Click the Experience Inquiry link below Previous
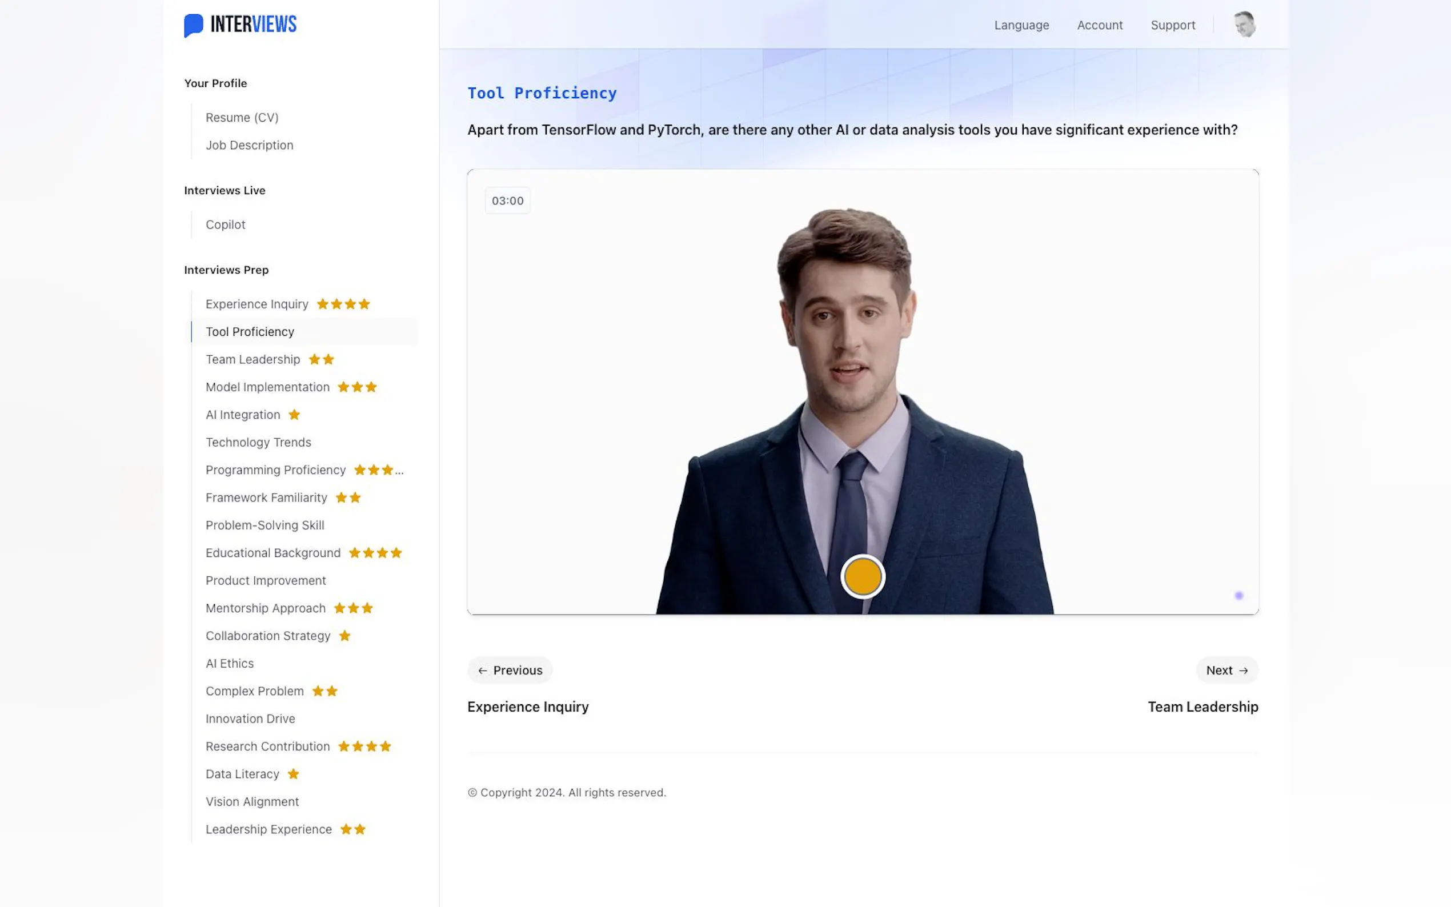This screenshot has width=1451, height=907. click(528, 707)
